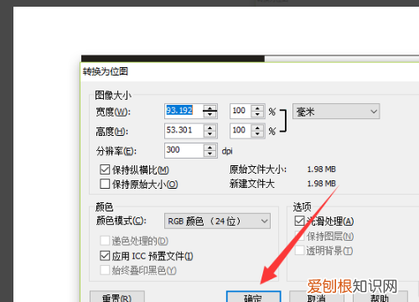The image size is (419, 302).
Task: Click the width (宽度) value field
Action: pos(184,111)
